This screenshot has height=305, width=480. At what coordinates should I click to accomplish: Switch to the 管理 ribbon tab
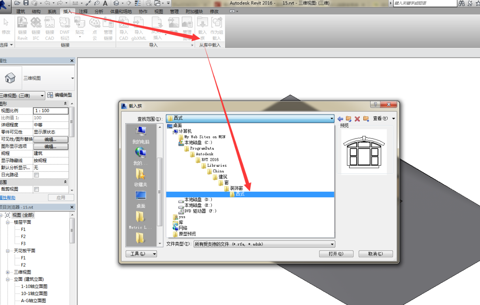coord(174,11)
